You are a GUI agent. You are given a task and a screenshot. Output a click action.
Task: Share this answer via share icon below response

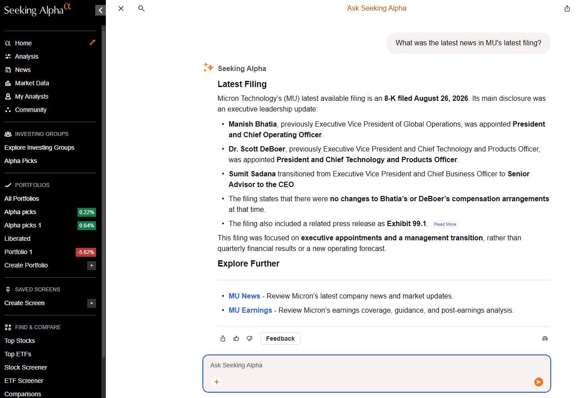pos(223,338)
